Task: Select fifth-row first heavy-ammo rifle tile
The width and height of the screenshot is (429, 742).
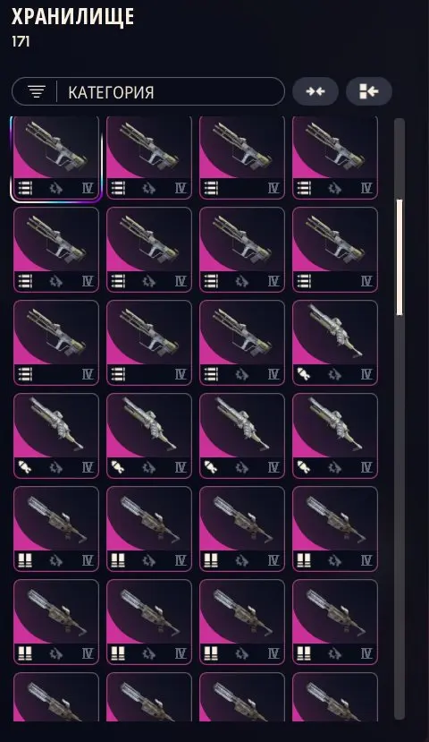Action: tap(56, 529)
